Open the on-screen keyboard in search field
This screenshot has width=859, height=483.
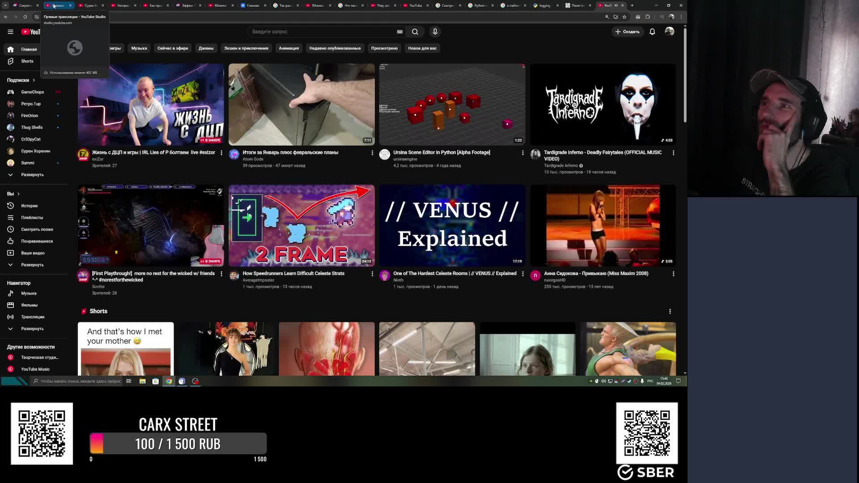(400, 32)
